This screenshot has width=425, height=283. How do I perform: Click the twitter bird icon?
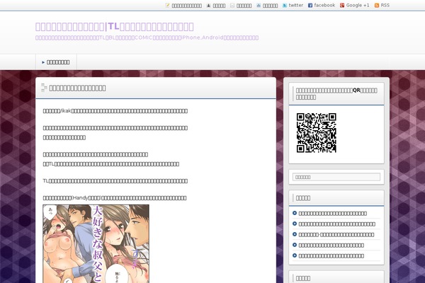[285, 6]
